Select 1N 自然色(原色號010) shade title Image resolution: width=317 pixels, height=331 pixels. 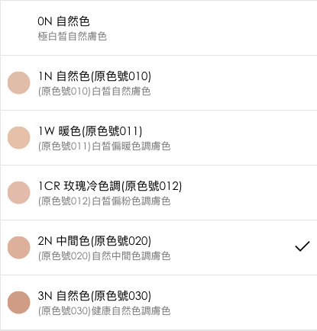[95, 76]
